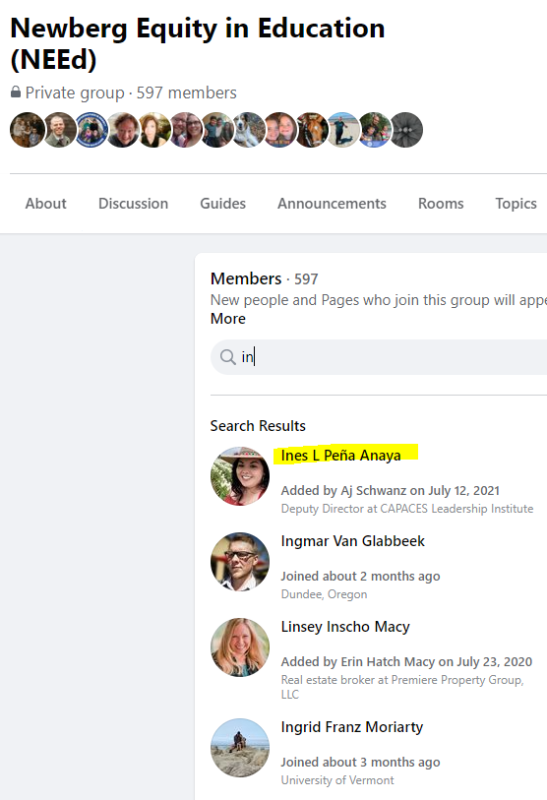Open the Ingmar Van Glabbeek name link
Screen dimensions: 547x800
pos(352,541)
